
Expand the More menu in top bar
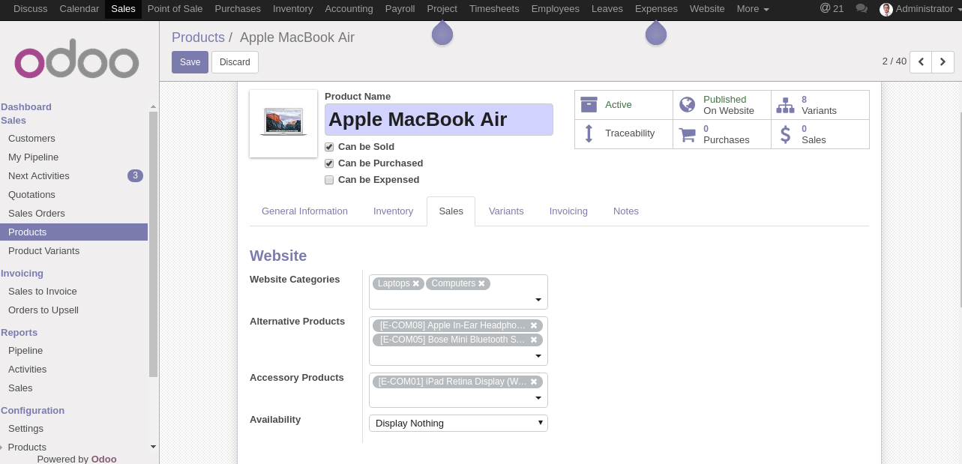click(x=753, y=9)
